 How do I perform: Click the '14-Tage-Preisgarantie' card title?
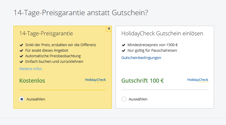(x=46, y=34)
